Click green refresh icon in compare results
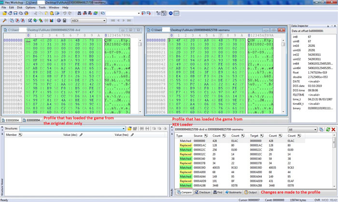Viewport: 338px width, 202px height. point(328,130)
